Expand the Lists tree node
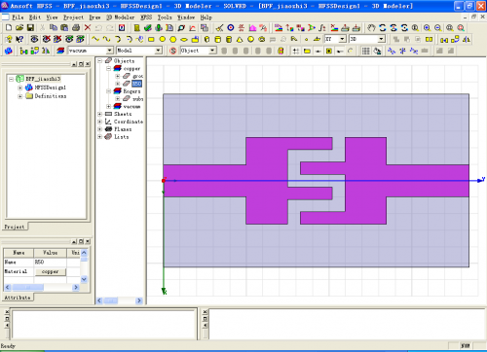Viewport: 487px width, 352px height. tap(100, 137)
